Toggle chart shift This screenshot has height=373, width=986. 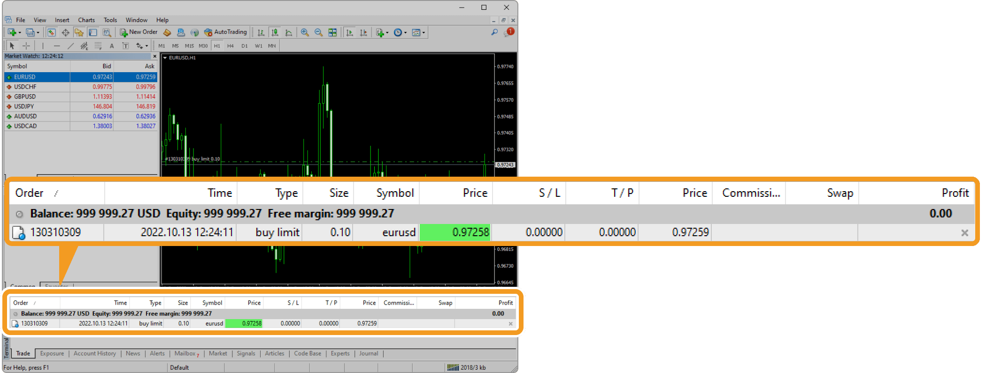pos(363,32)
